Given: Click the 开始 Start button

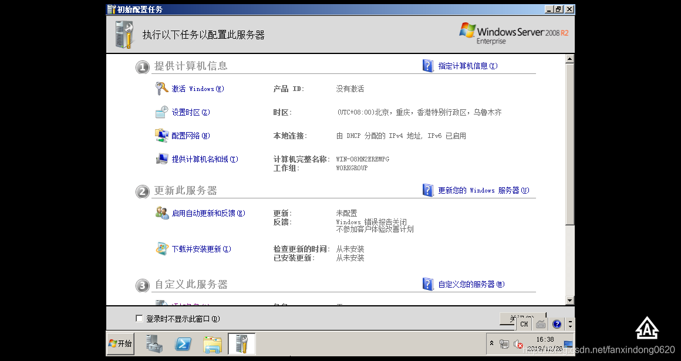Looking at the screenshot, I should pos(120,343).
